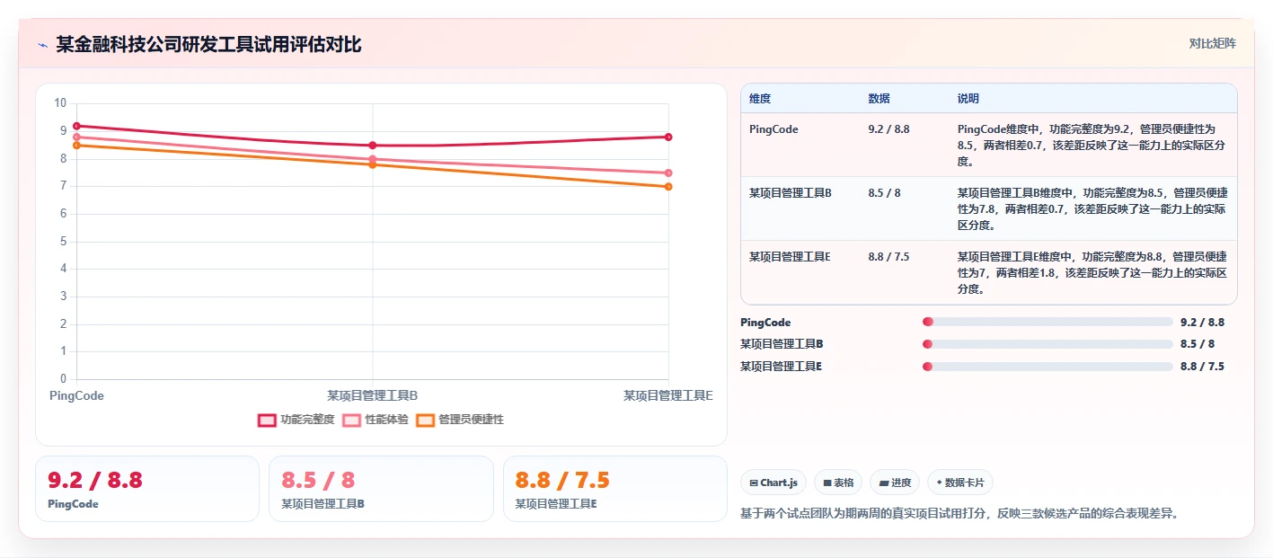
Task: Click the 某项目管理工具B progress bar
Action: point(1048,344)
